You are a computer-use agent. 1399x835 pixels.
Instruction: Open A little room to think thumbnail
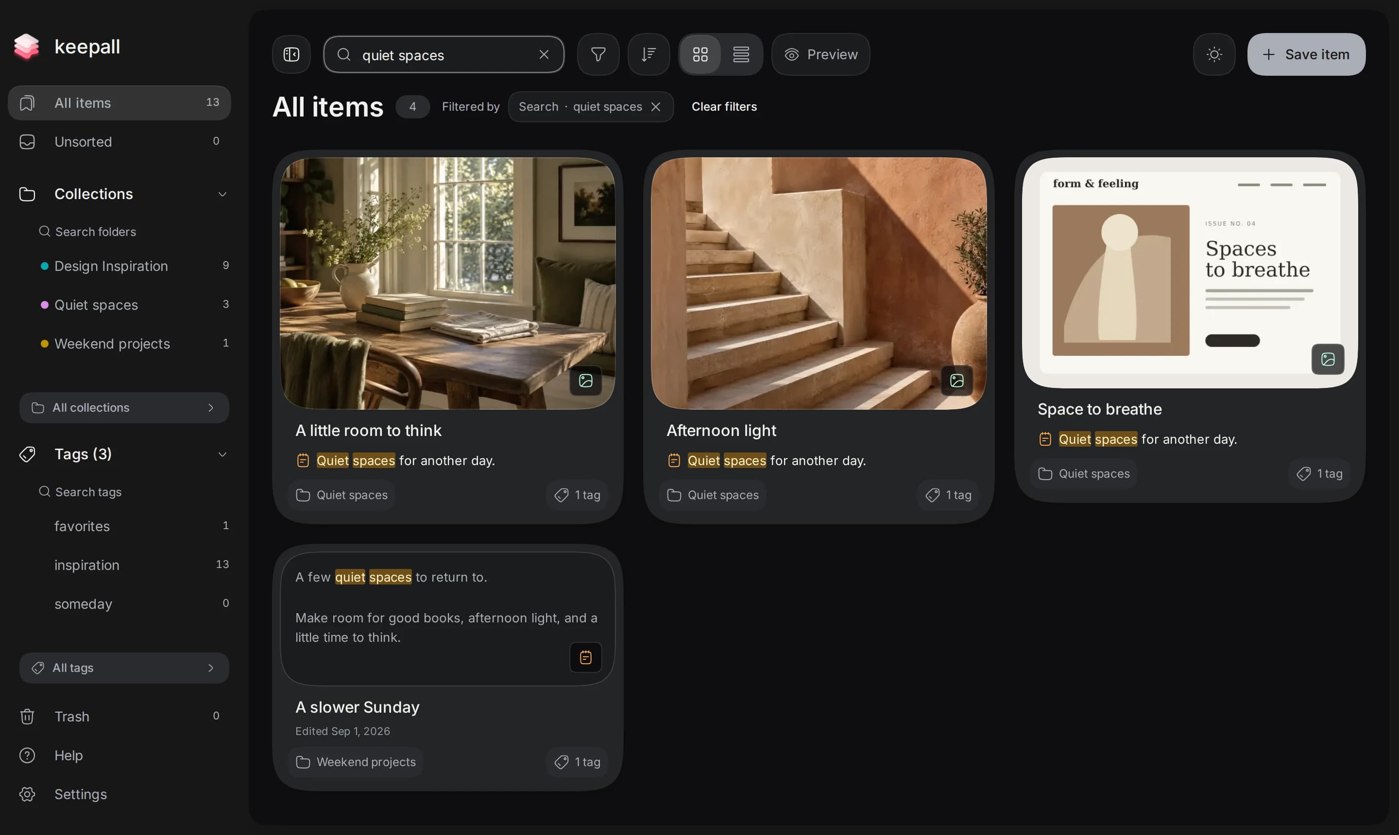(447, 283)
